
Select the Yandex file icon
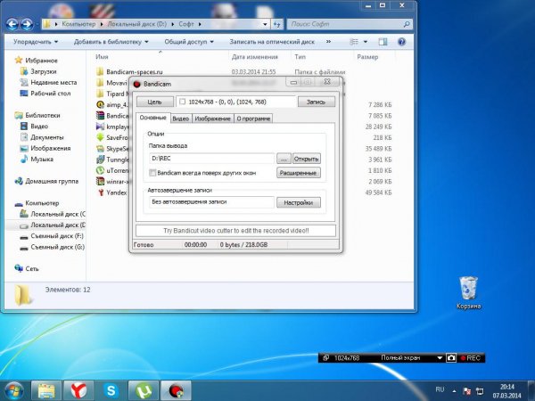pos(100,192)
